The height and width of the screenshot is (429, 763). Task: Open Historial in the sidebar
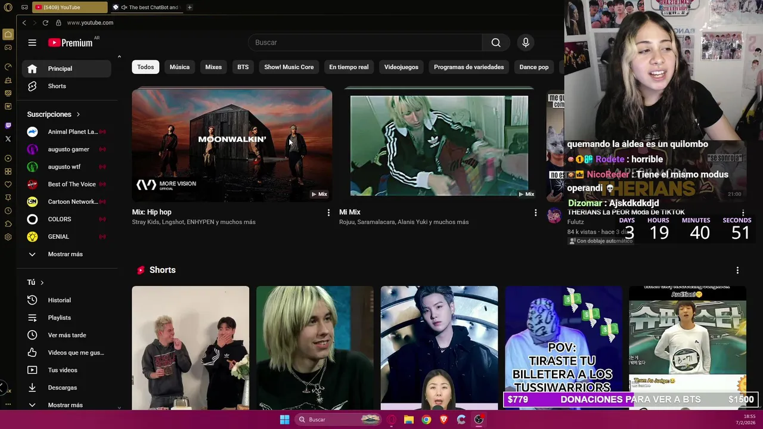point(67,300)
